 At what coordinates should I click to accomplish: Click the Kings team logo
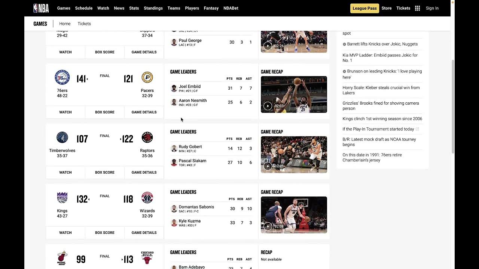click(x=62, y=198)
